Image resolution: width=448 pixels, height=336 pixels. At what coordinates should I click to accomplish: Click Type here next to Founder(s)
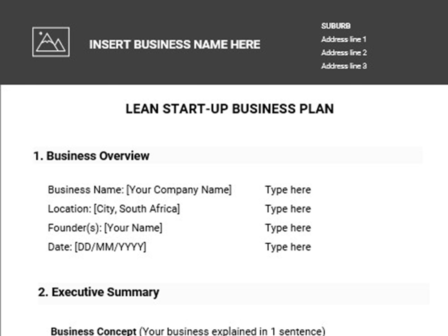(288, 228)
